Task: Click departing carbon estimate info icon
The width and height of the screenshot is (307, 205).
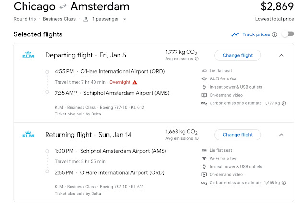Action: 284,103
